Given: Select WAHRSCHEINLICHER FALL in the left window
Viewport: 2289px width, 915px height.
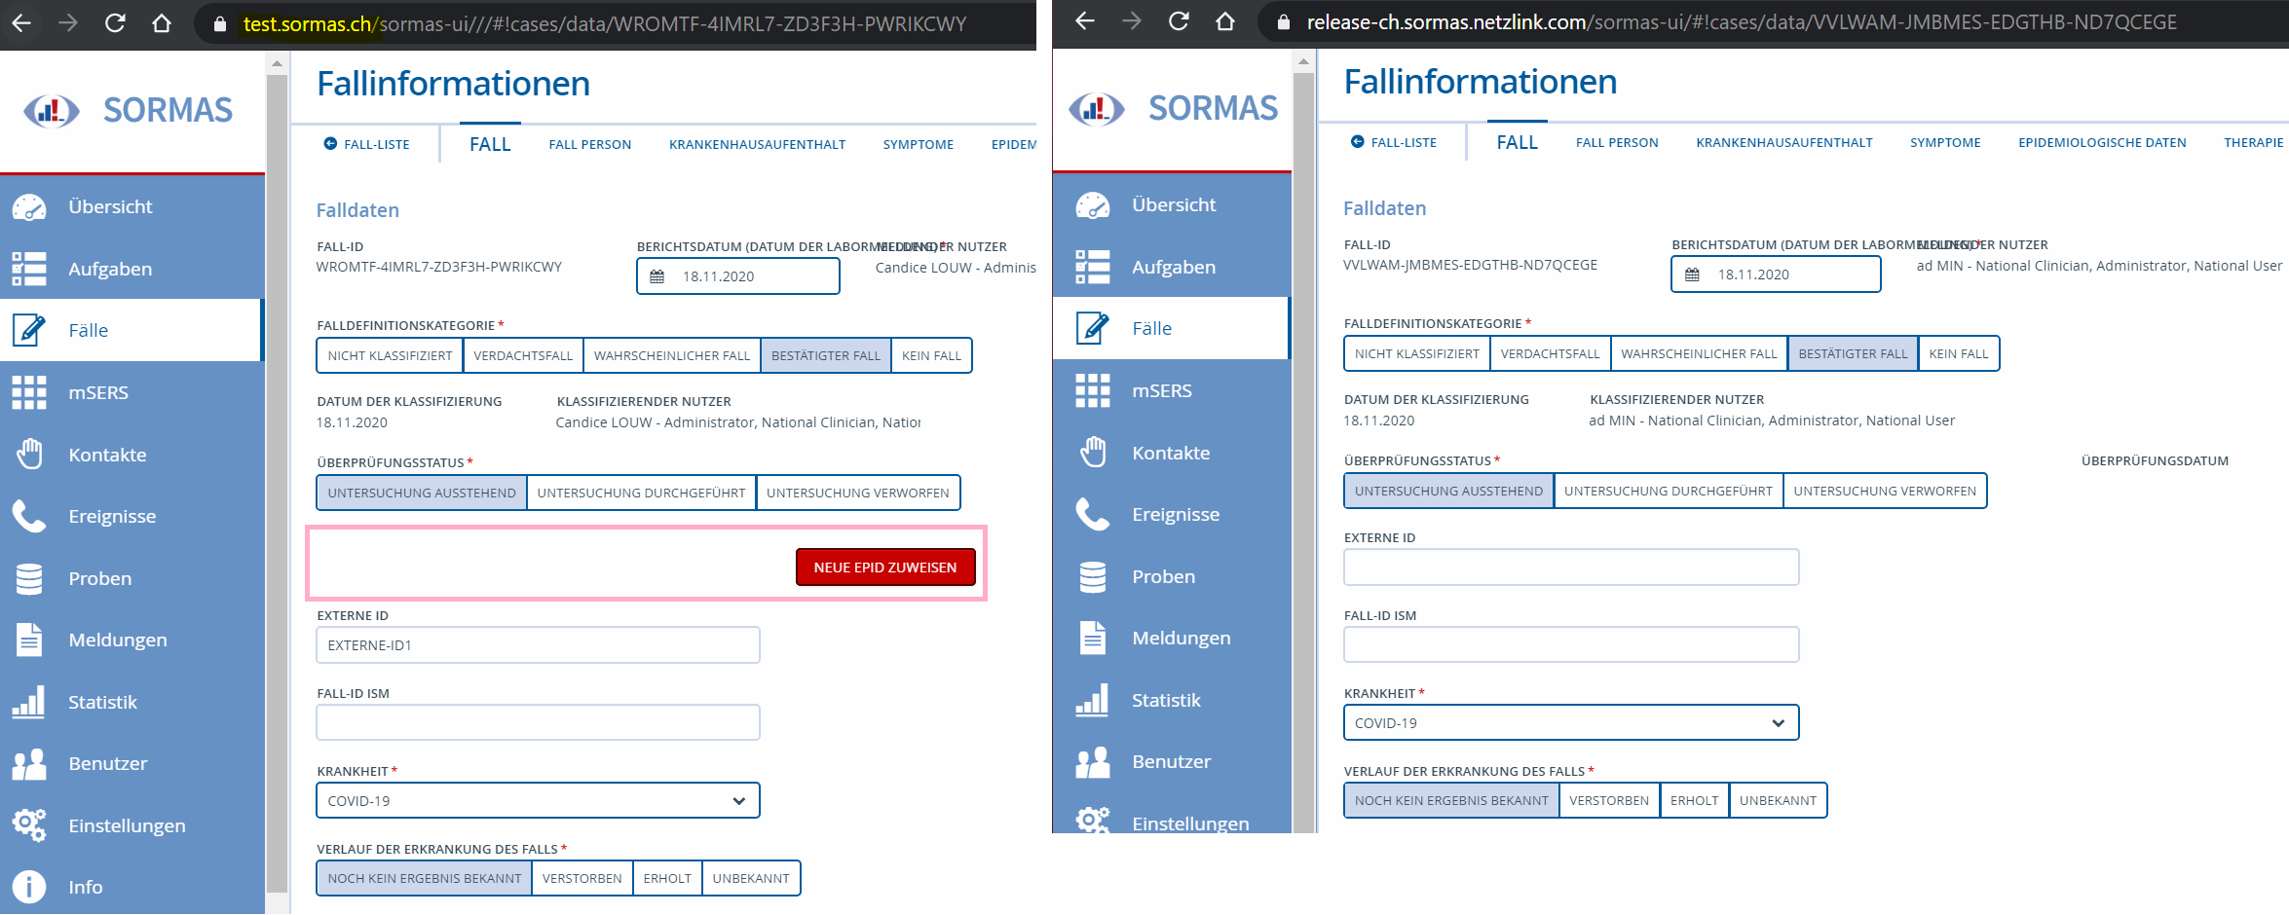Looking at the screenshot, I should point(672,355).
